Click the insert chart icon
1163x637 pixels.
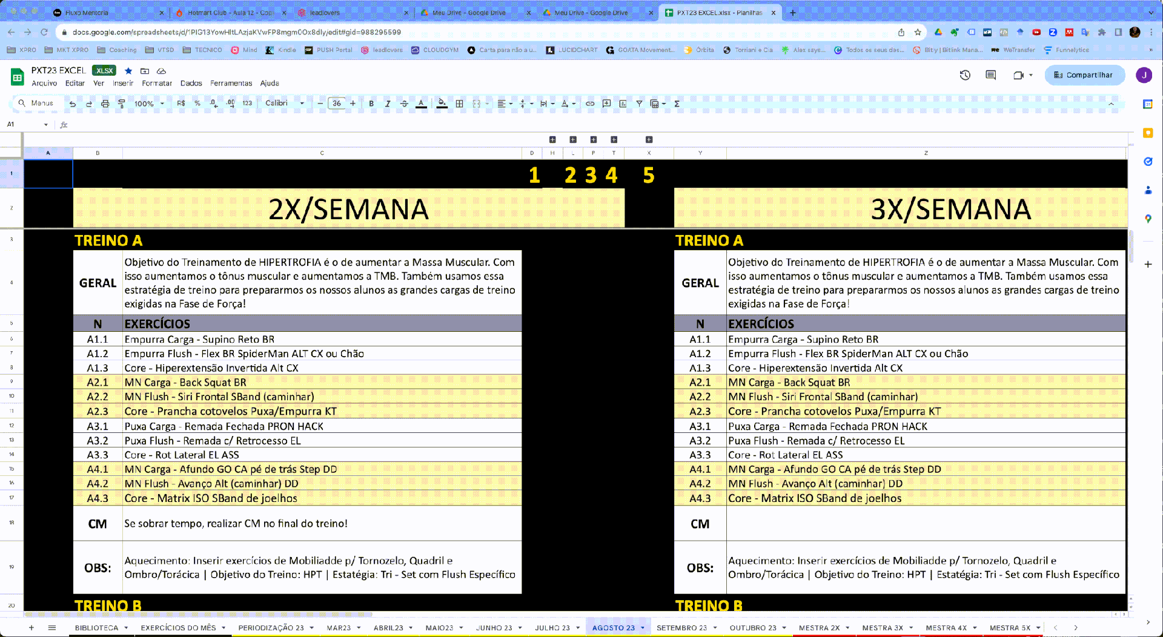click(x=623, y=104)
